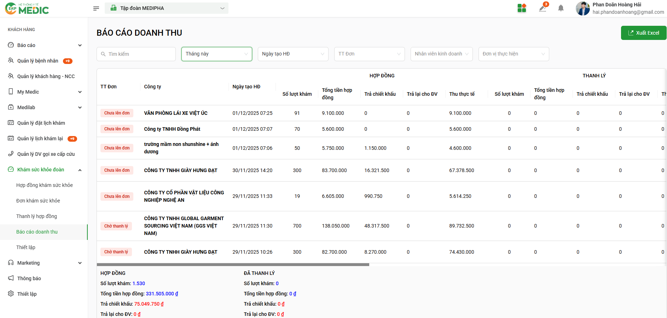Expand the Nhân viên kinh doanh filter
This screenshot has width=667, height=318.
[x=441, y=54]
